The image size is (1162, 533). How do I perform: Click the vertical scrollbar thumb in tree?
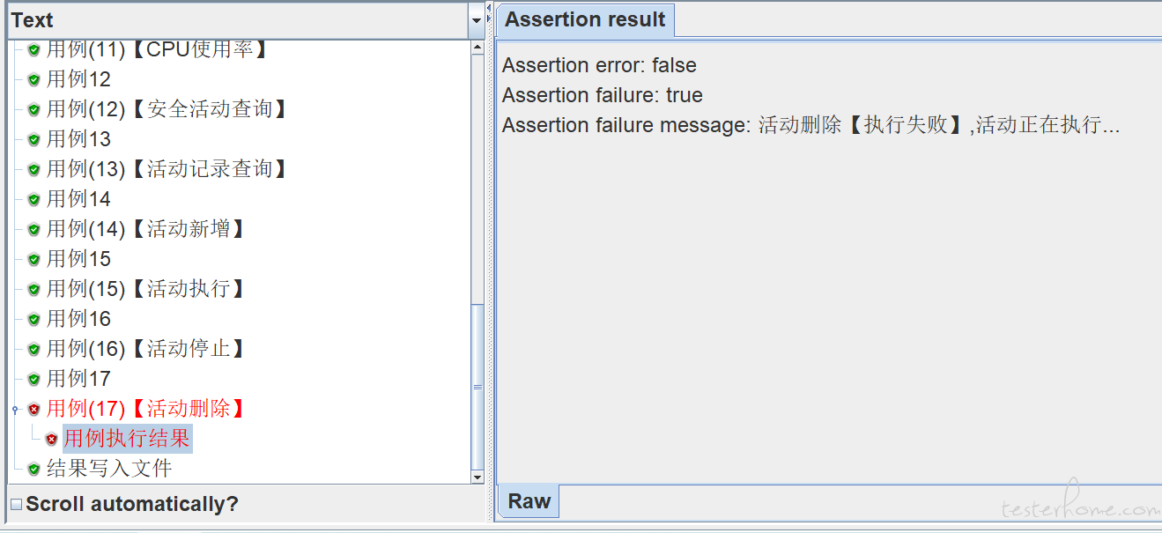[x=477, y=386]
